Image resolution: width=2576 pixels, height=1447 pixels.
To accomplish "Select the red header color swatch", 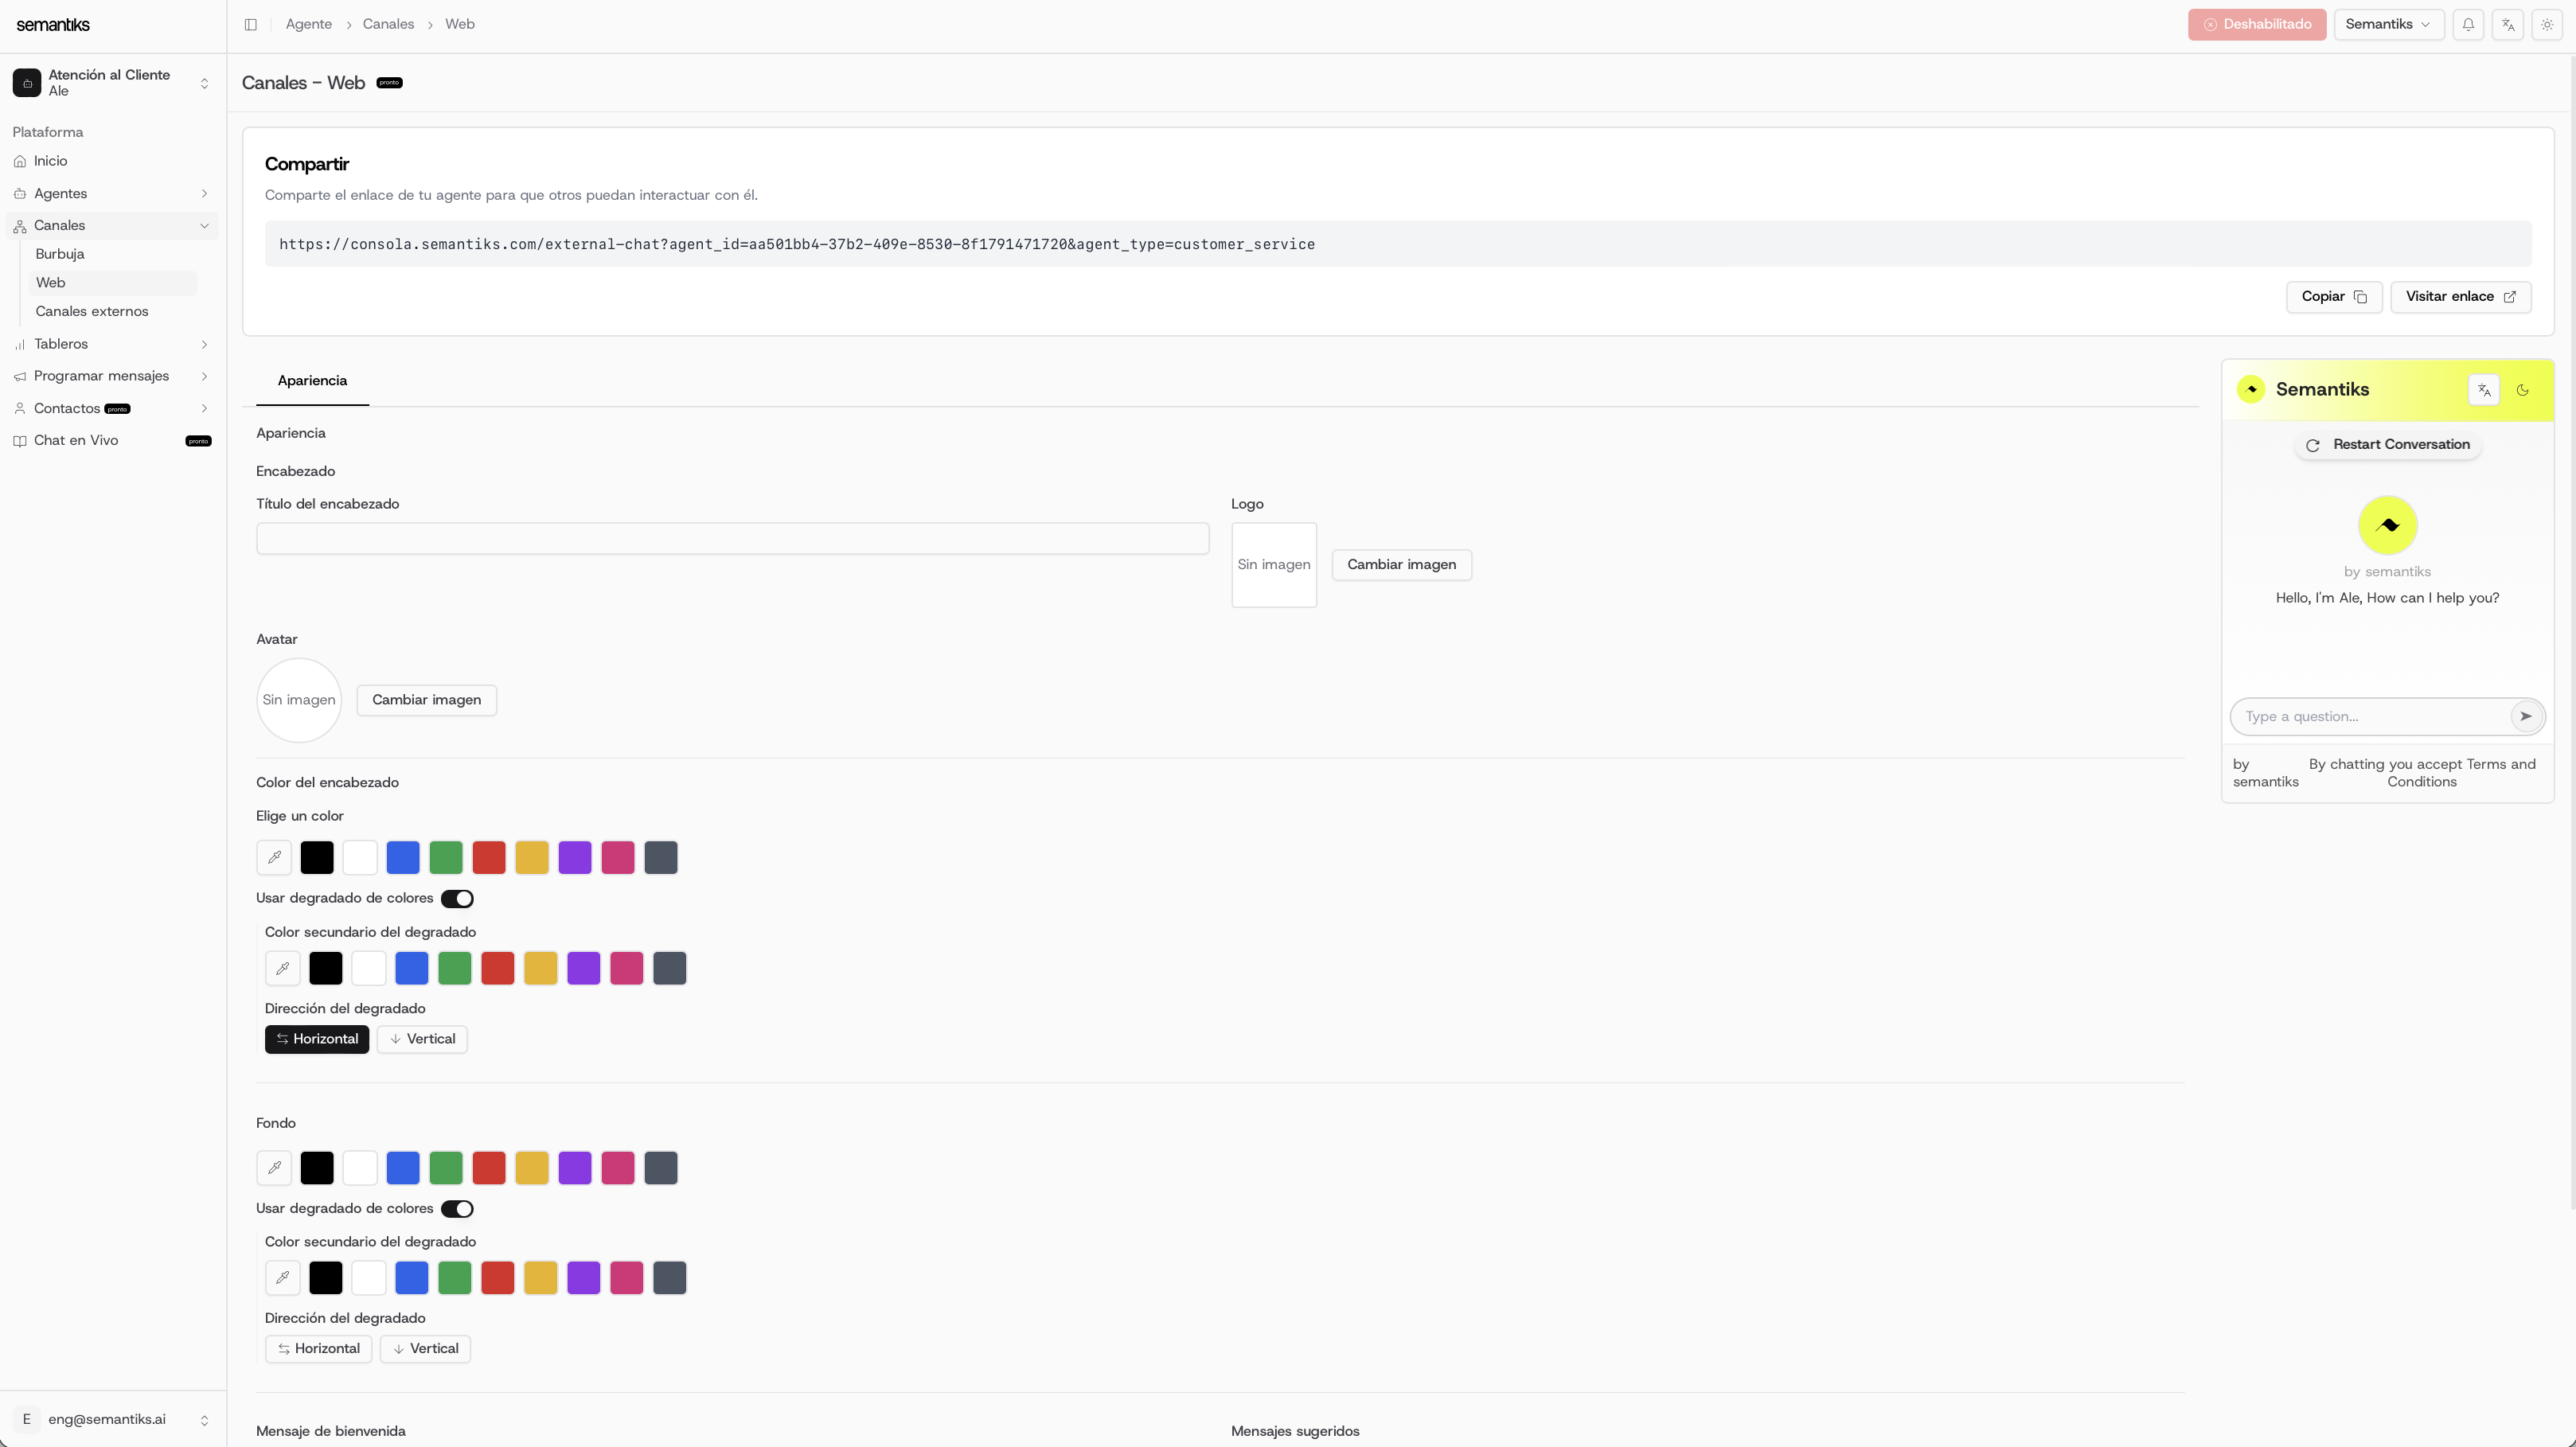I will 489,857.
